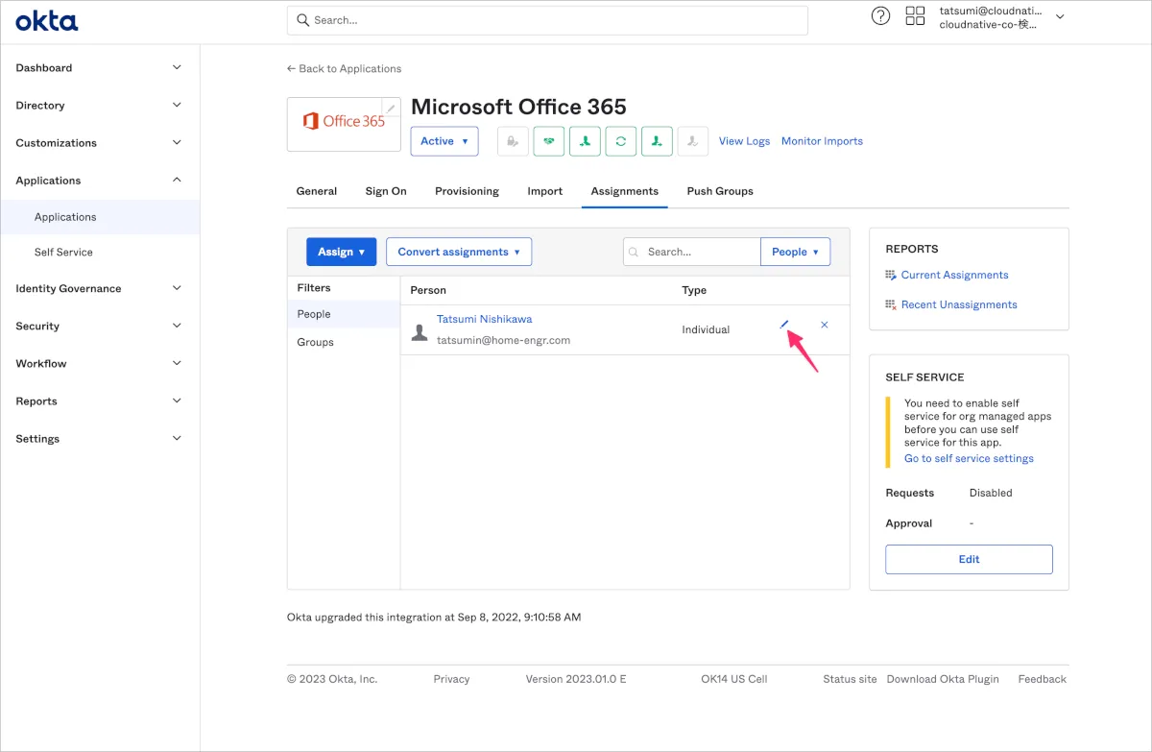Click the help question mark icon

tap(880, 16)
